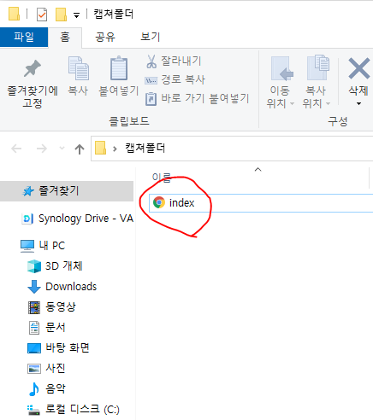Open the 파일 (File) menu tab
Screen dimensions: 373x420
[x=24, y=37]
